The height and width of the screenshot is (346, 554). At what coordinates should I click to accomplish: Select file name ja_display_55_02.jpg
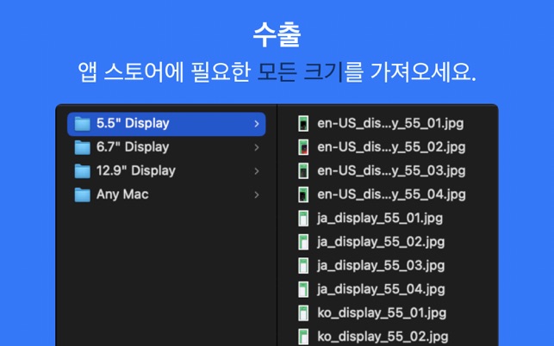click(x=381, y=242)
